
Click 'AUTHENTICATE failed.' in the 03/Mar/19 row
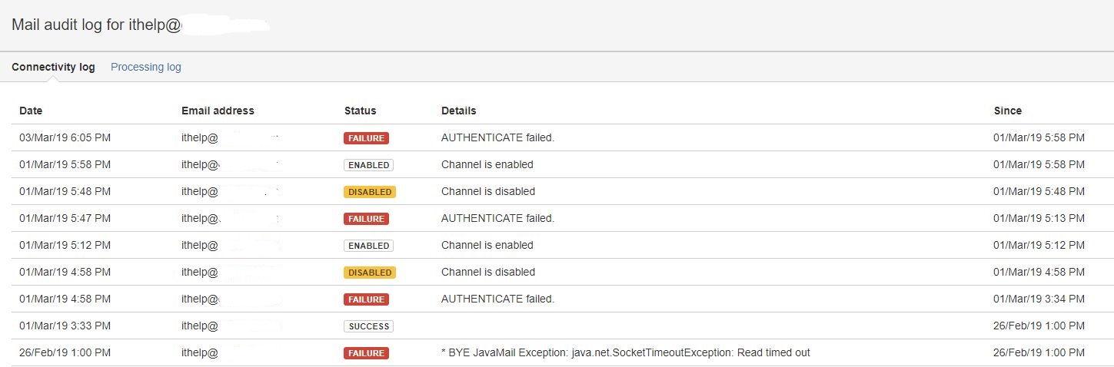pyautogui.click(x=497, y=137)
